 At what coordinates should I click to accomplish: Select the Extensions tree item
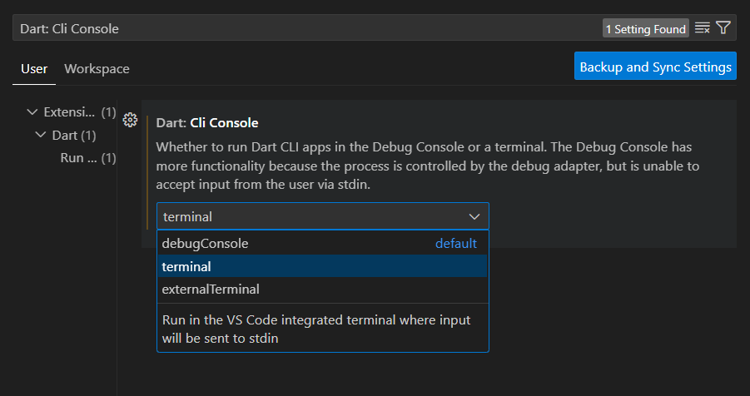pos(80,112)
